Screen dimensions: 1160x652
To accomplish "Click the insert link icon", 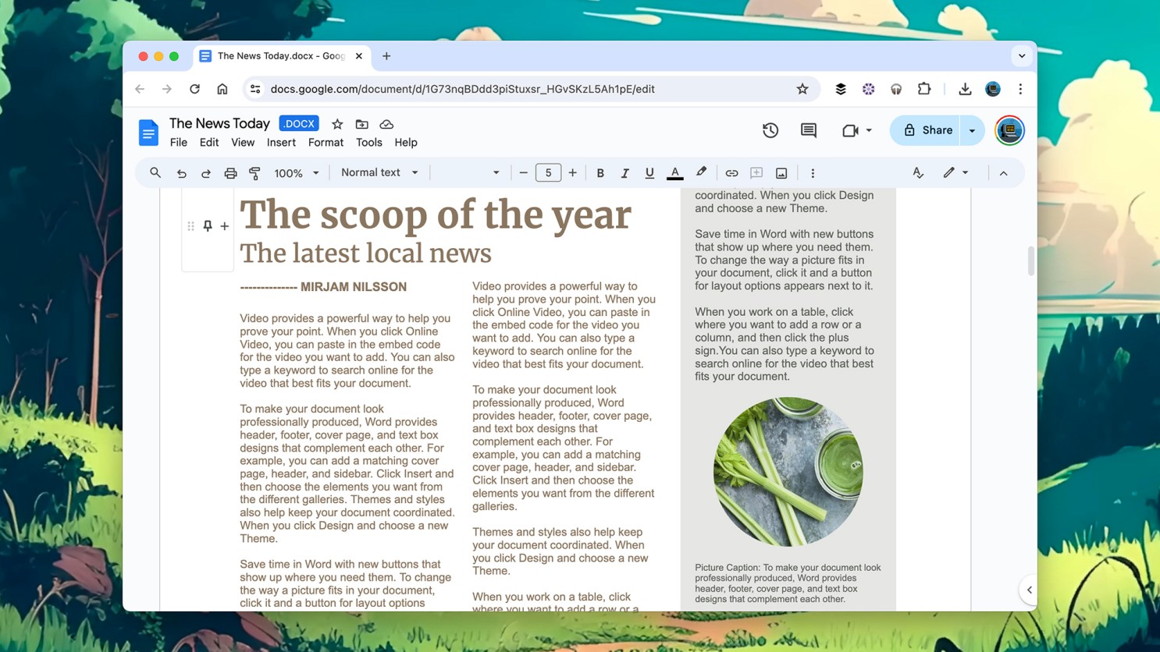I will [731, 173].
